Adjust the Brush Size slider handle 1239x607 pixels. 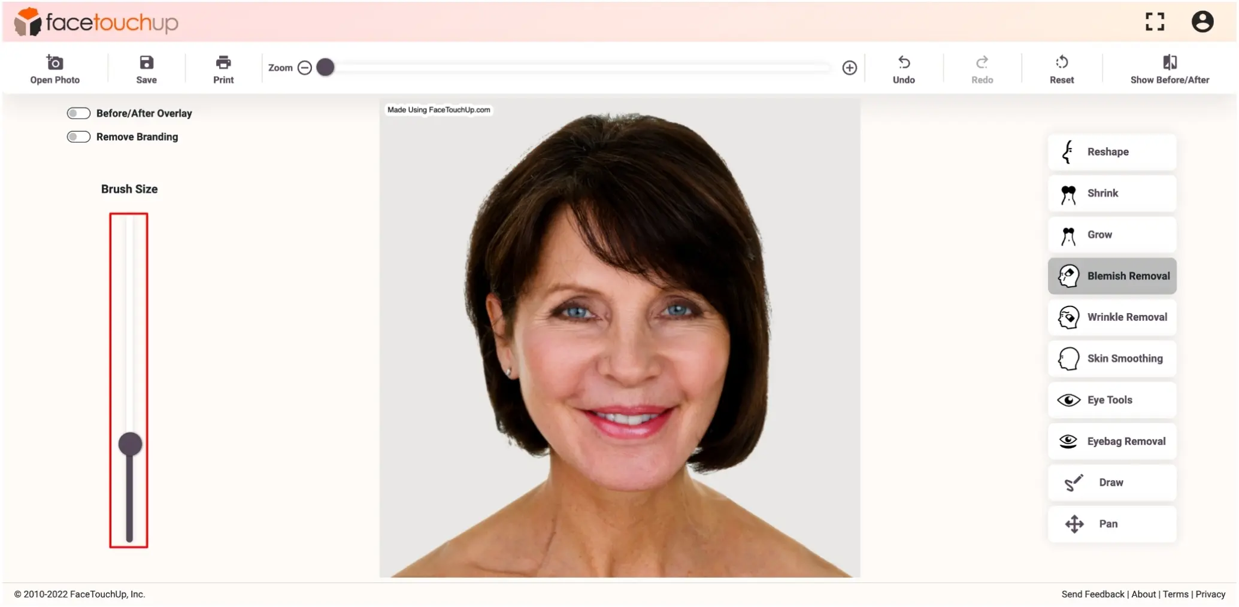(x=129, y=444)
